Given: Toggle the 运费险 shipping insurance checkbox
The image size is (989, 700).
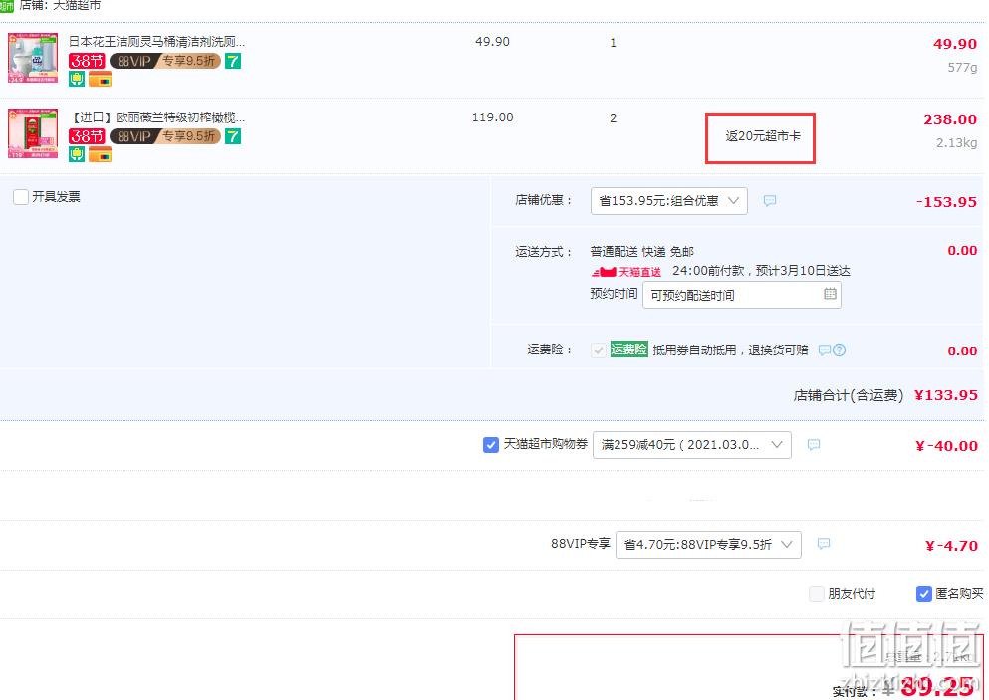Looking at the screenshot, I should [x=598, y=350].
